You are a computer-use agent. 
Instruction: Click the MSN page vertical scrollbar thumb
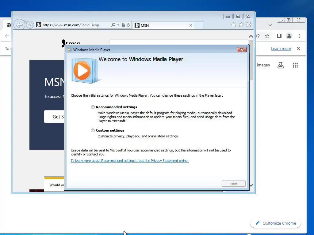[251, 60]
